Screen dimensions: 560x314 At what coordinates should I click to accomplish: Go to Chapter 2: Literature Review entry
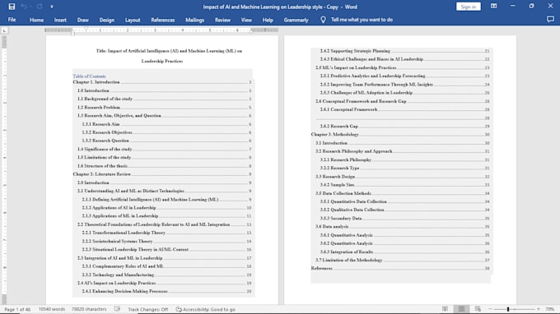coord(162,174)
